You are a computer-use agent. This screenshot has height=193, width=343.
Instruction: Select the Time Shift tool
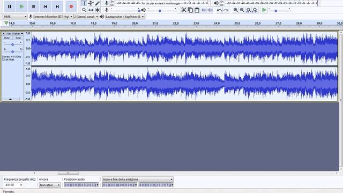[91, 10]
